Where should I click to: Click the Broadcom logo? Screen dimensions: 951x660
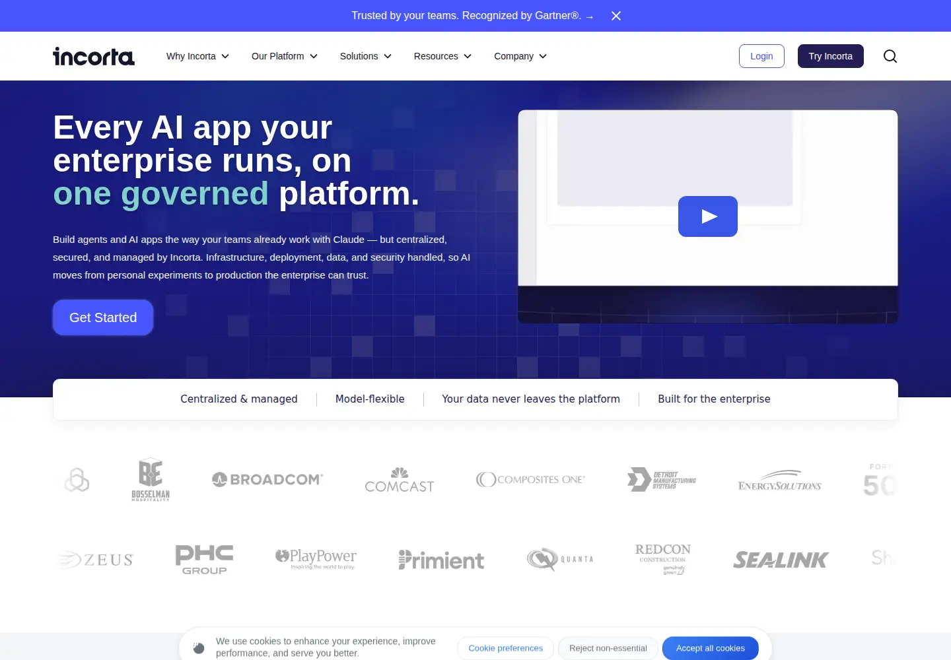pos(267,480)
